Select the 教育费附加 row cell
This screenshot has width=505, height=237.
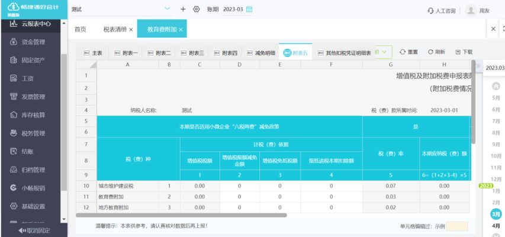click(x=128, y=197)
